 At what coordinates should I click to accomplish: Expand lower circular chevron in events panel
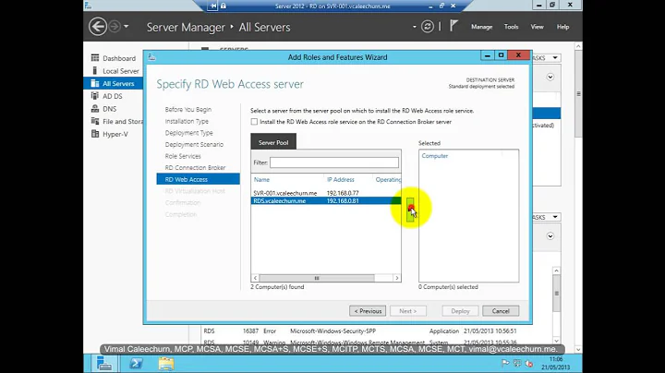[550, 236]
